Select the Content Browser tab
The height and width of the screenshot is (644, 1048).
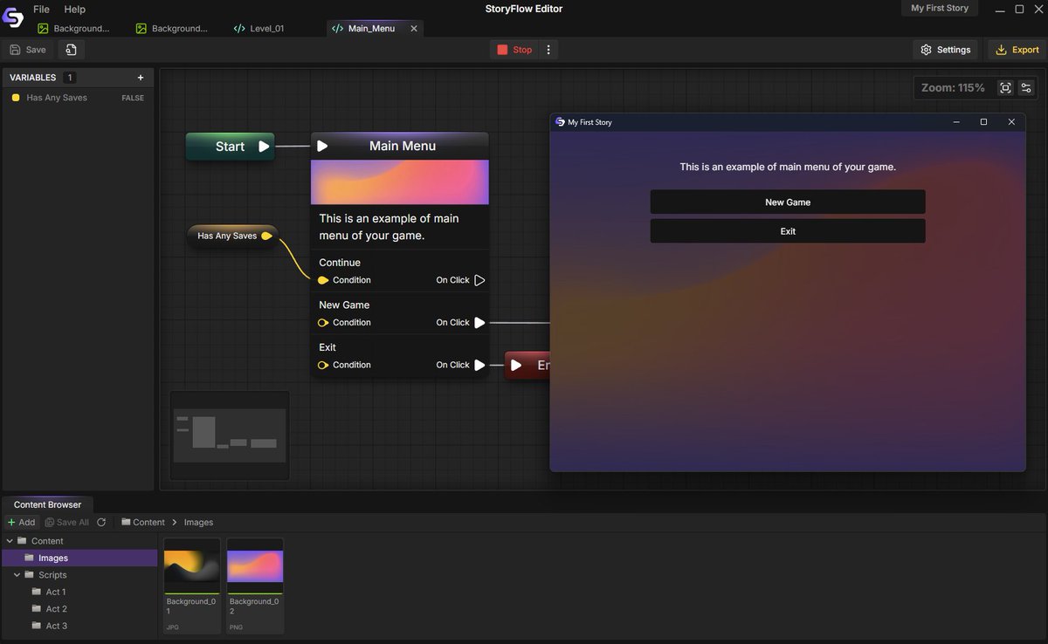47,504
